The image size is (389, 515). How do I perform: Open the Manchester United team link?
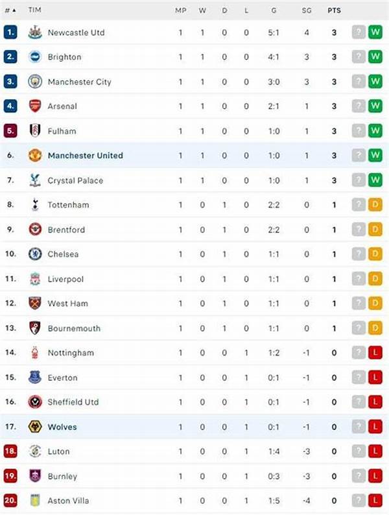tap(85, 156)
